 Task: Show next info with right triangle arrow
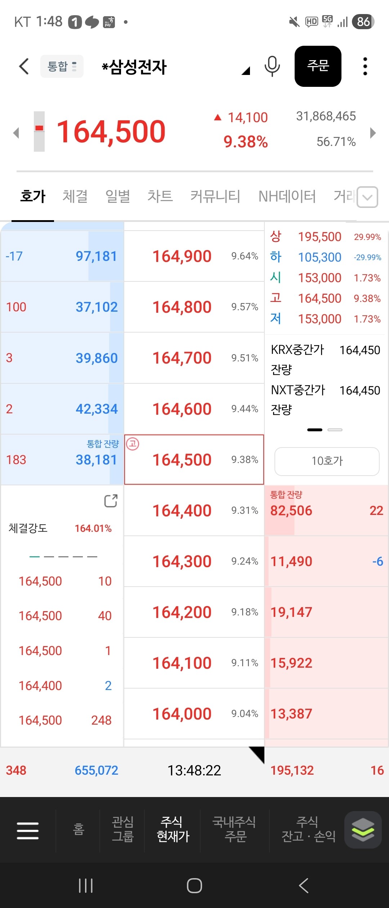tap(373, 133)
